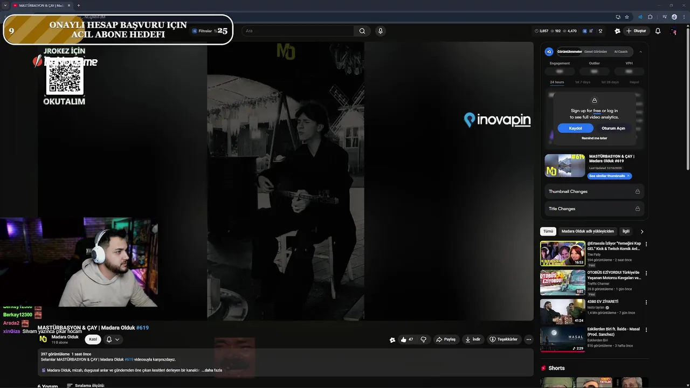Expand Thumbnail Changes section

594,191
